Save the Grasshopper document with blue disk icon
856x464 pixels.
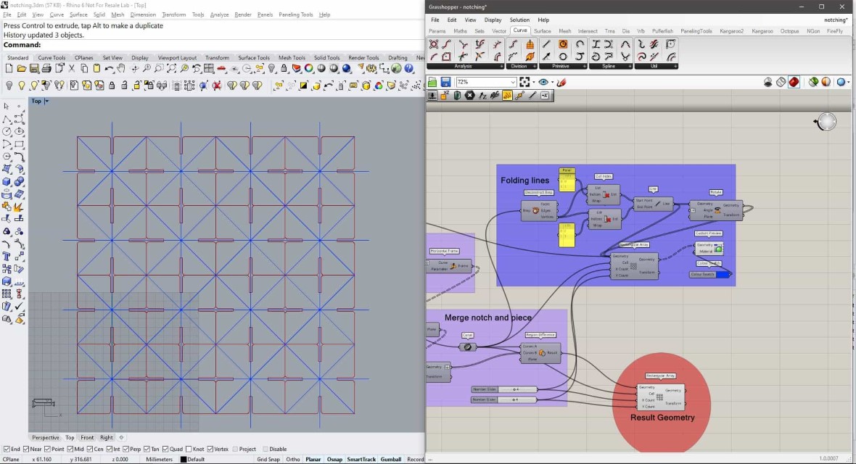(445, 82)
